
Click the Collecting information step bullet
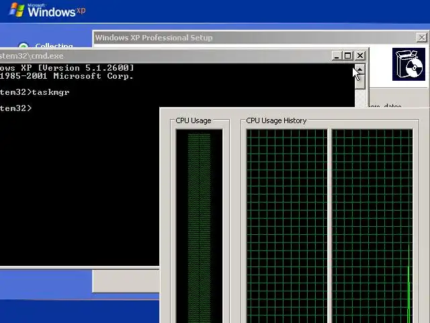pyautogui.click(x=24, y=46)
